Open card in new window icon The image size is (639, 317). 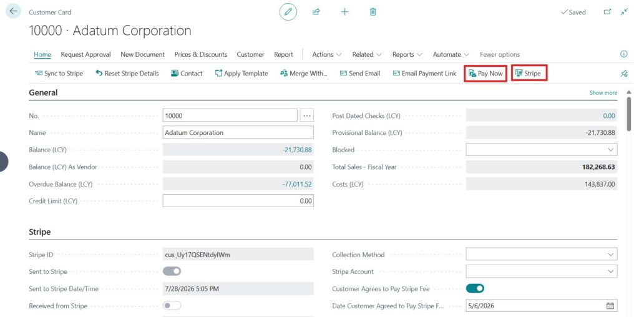point(607,12)
